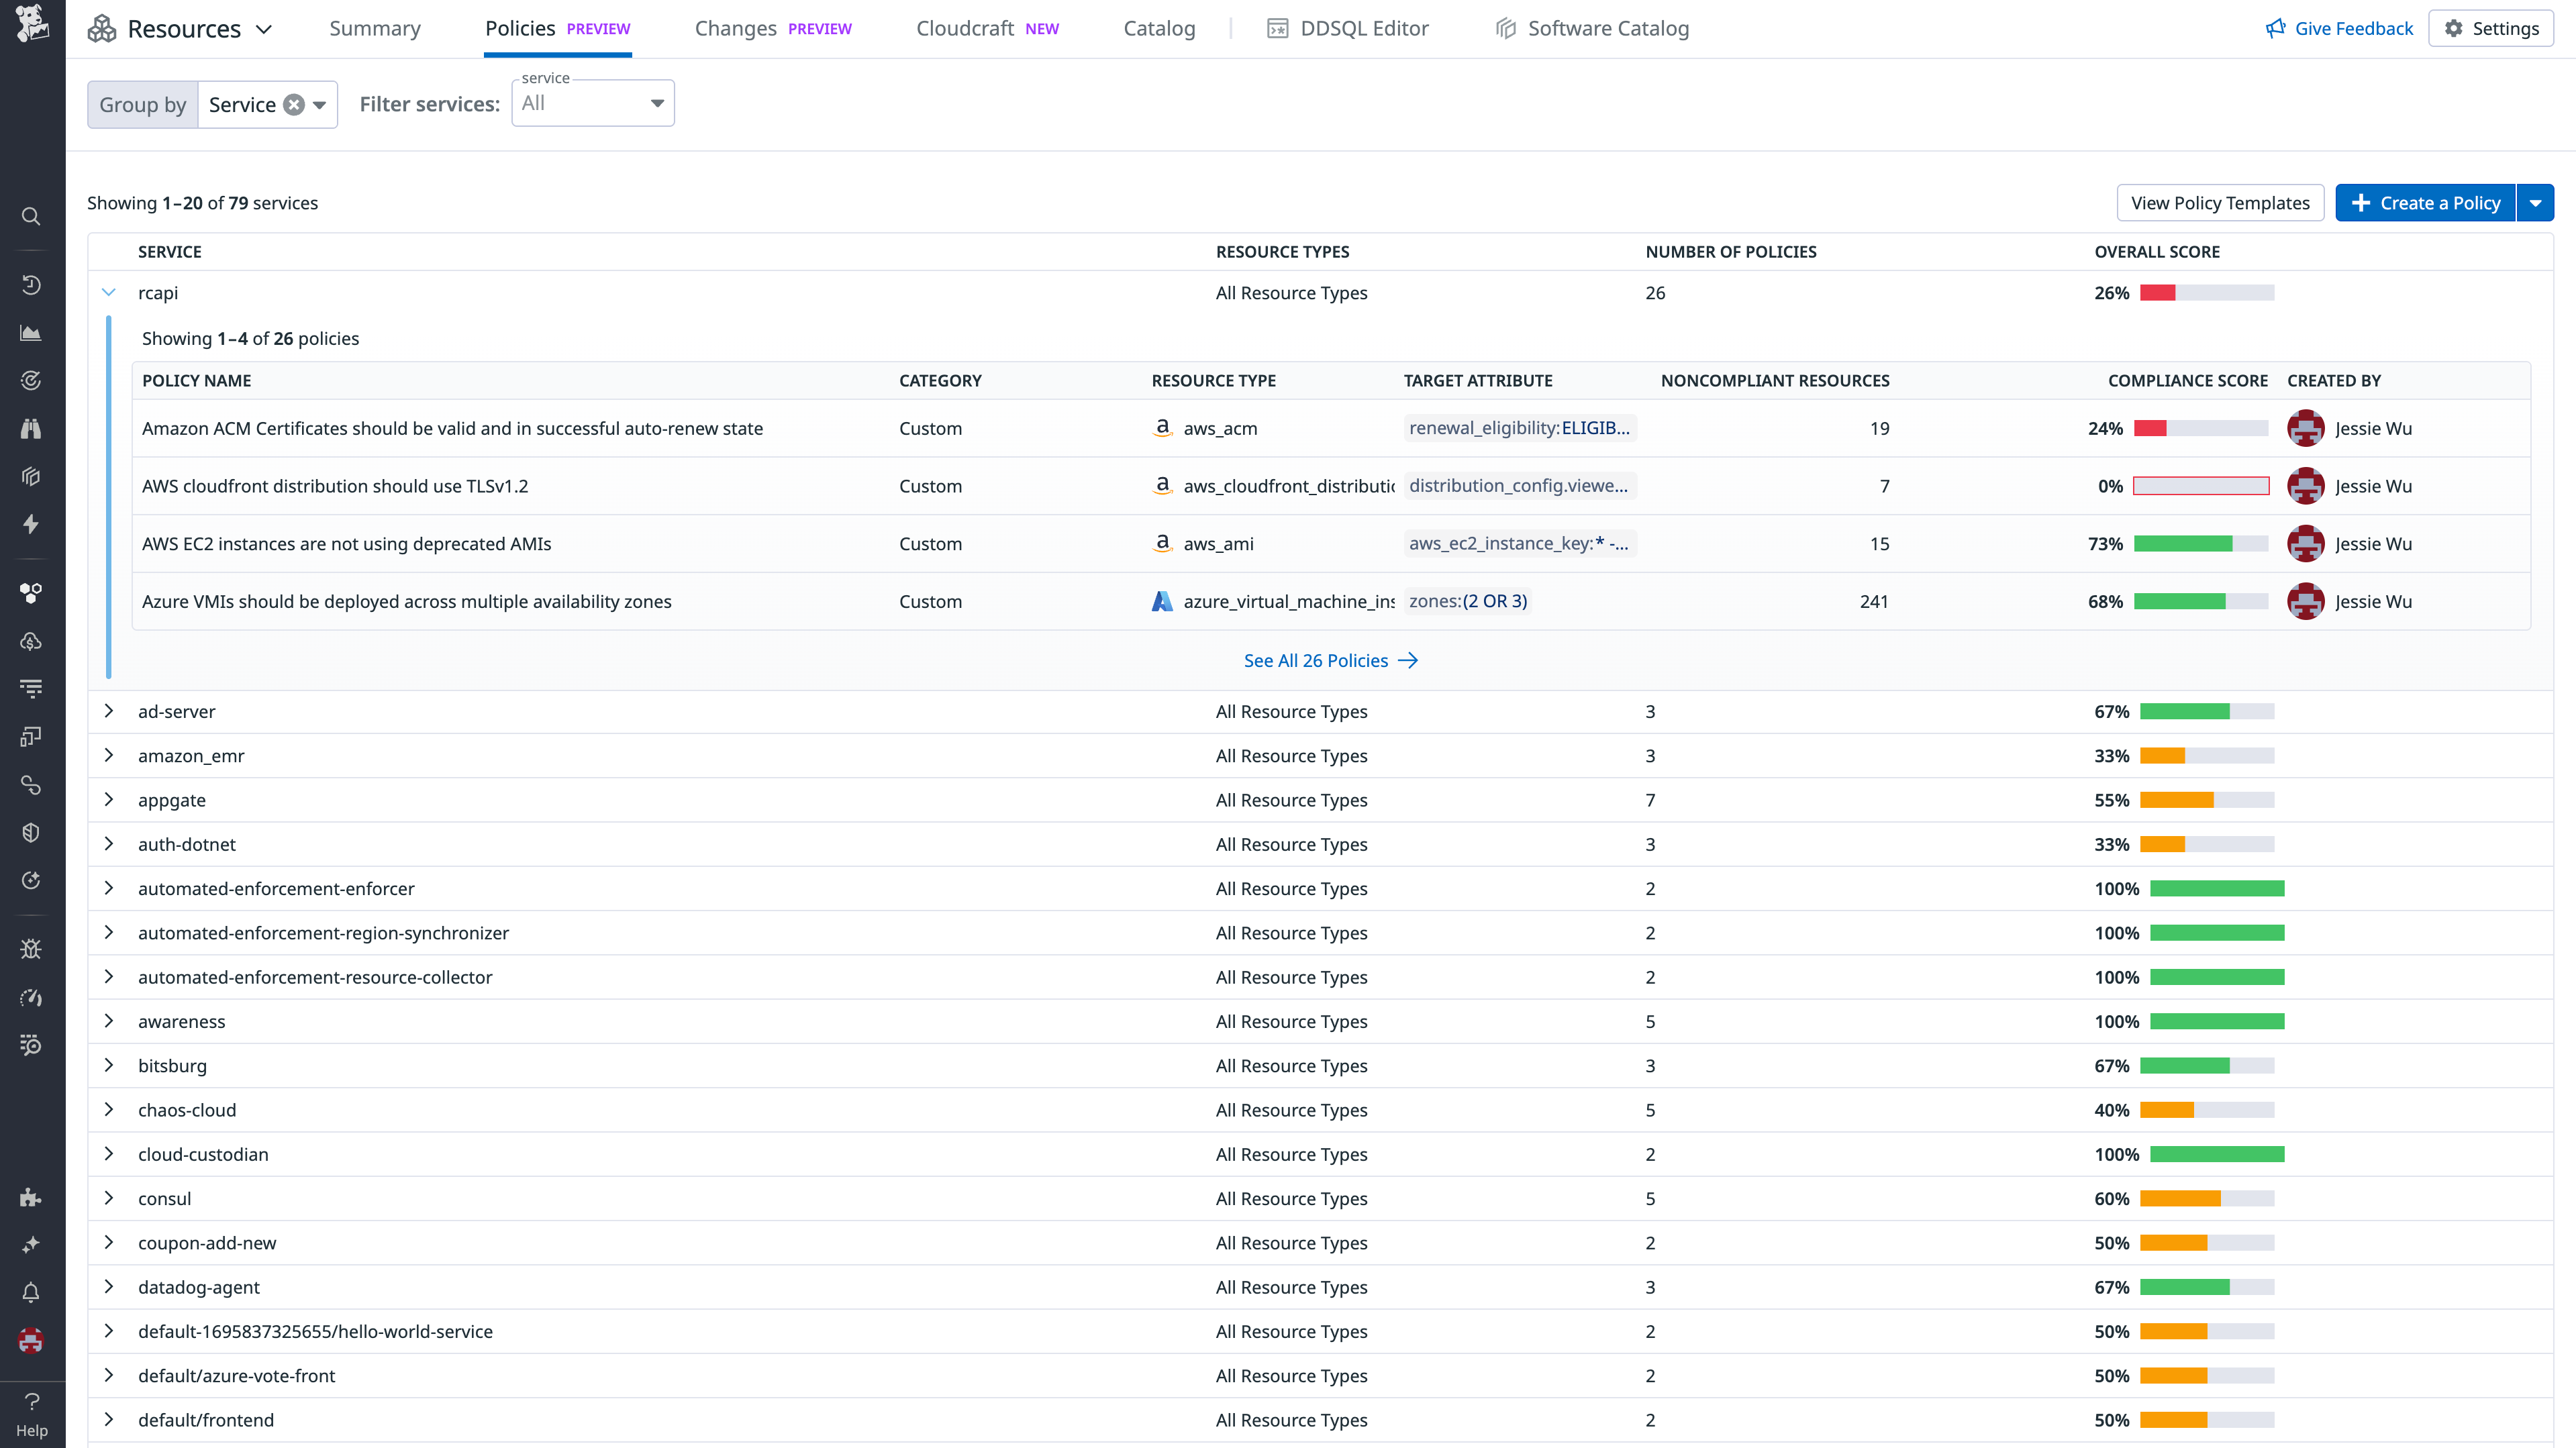This screenshot has width=2576, height=1448.
Task: Open the DDSQL Editor
Action: coord(1363,28)
